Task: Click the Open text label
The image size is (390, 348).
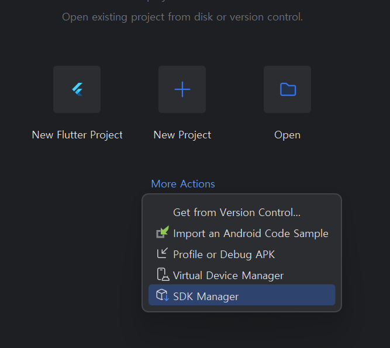Action: pos(287,135)
